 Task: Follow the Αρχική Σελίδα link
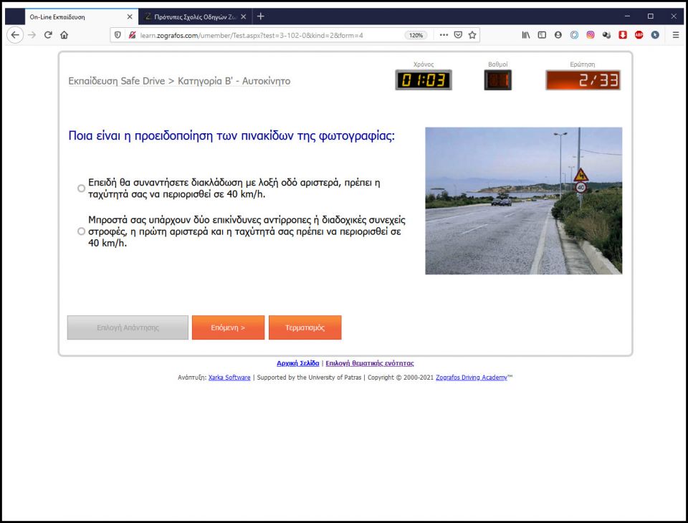(297, 363)
